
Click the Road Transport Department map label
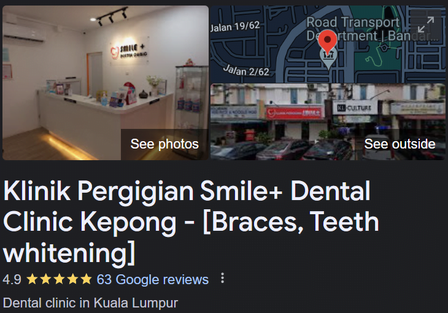371,29
